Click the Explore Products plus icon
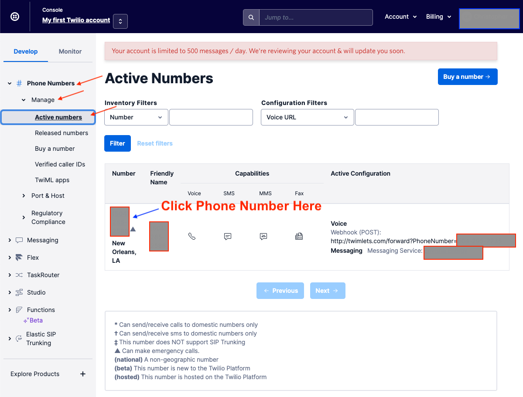The width and height of the screenshot is (523, 397). click(x=83, y=374)
